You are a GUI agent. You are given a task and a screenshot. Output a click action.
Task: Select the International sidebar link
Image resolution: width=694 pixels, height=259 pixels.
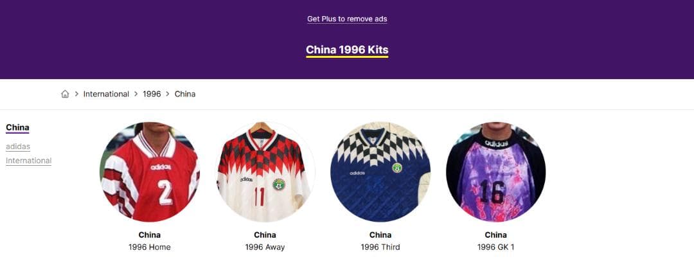click(x=28, y=161)
